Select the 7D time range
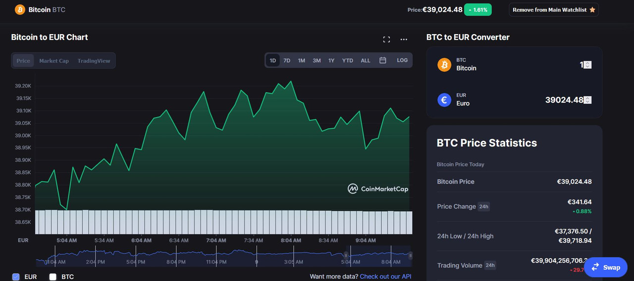The height and width of the screenshot is (281, 634). tap(287, 60)
